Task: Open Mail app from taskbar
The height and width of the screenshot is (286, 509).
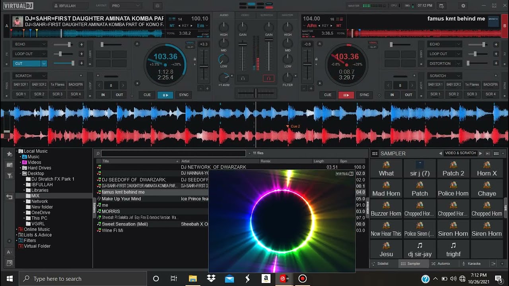Action: (229, 278)
